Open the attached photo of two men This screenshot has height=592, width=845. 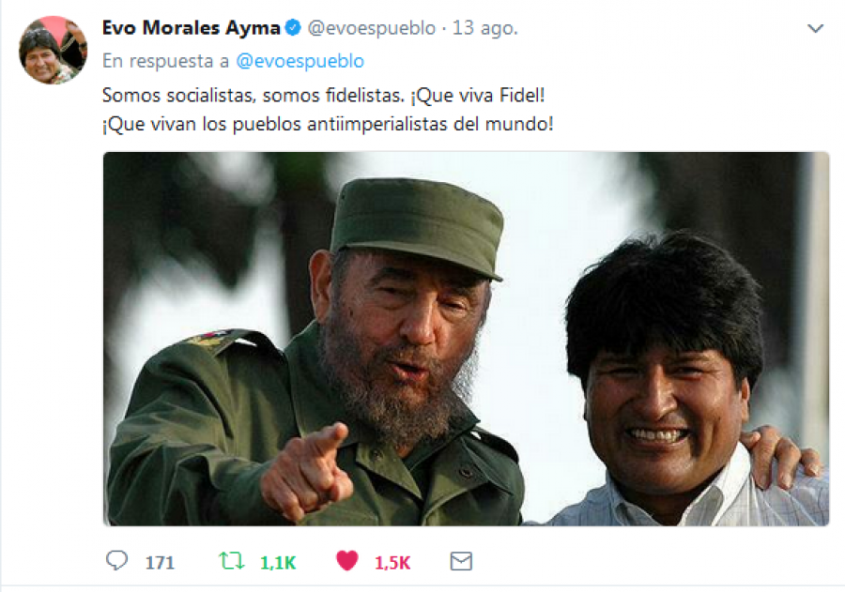[x=466, y=339]
